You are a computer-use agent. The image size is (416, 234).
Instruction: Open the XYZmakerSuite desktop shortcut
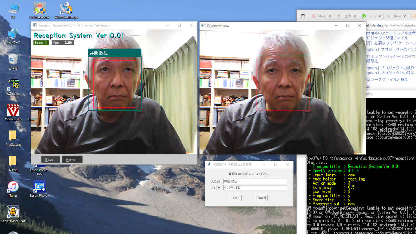click(x=40, y=10)
